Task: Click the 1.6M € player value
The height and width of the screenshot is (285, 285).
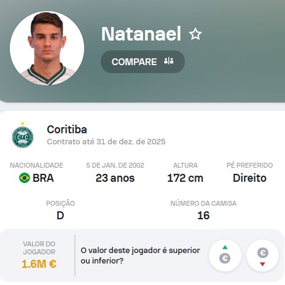Action: pyautogui.click(x=39, y=264)
